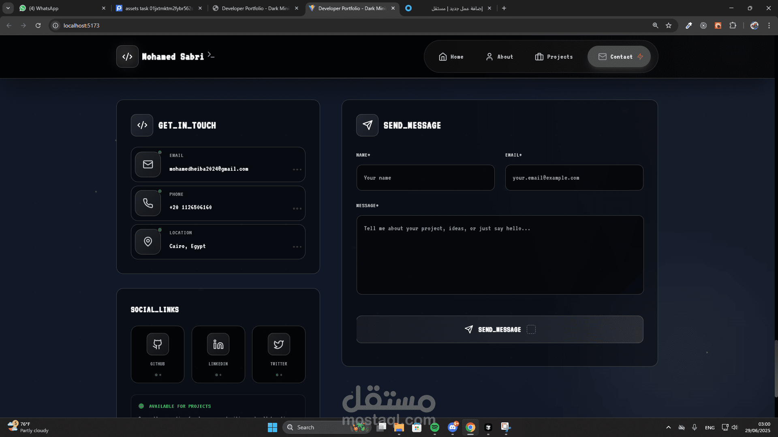Open the LinkedIn social link icon

tap(218, 344)
